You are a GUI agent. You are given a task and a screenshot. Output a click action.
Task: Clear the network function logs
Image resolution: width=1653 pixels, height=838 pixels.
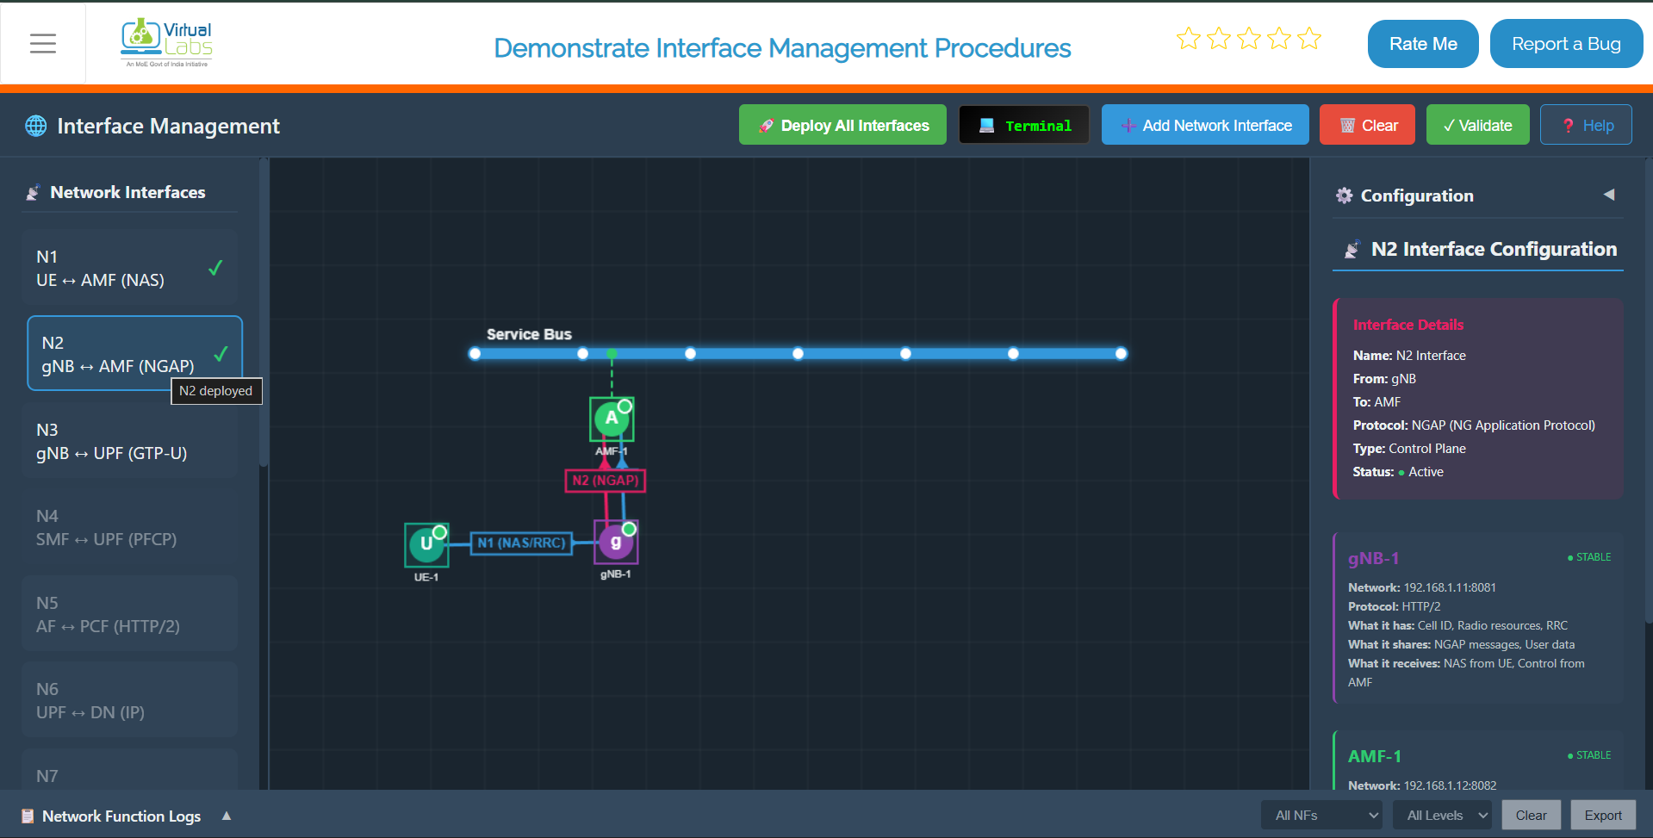(x=1532, y=815)
